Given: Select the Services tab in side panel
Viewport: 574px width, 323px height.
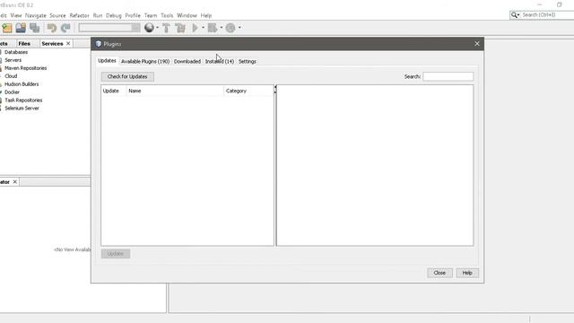Looking at the screenshot, I should (52, 44).
